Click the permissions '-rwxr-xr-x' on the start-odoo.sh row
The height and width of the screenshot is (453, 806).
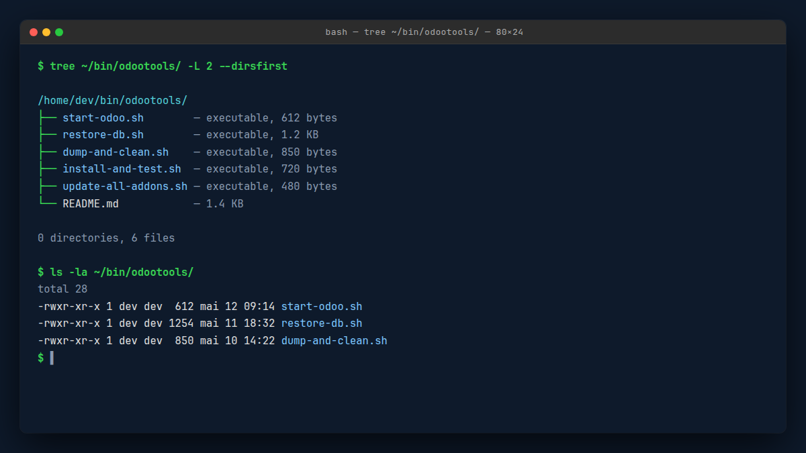pyautogui.click(x=69, y=307)
